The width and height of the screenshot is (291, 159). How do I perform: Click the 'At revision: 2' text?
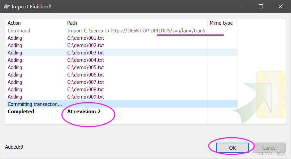[x=84, y=111]
